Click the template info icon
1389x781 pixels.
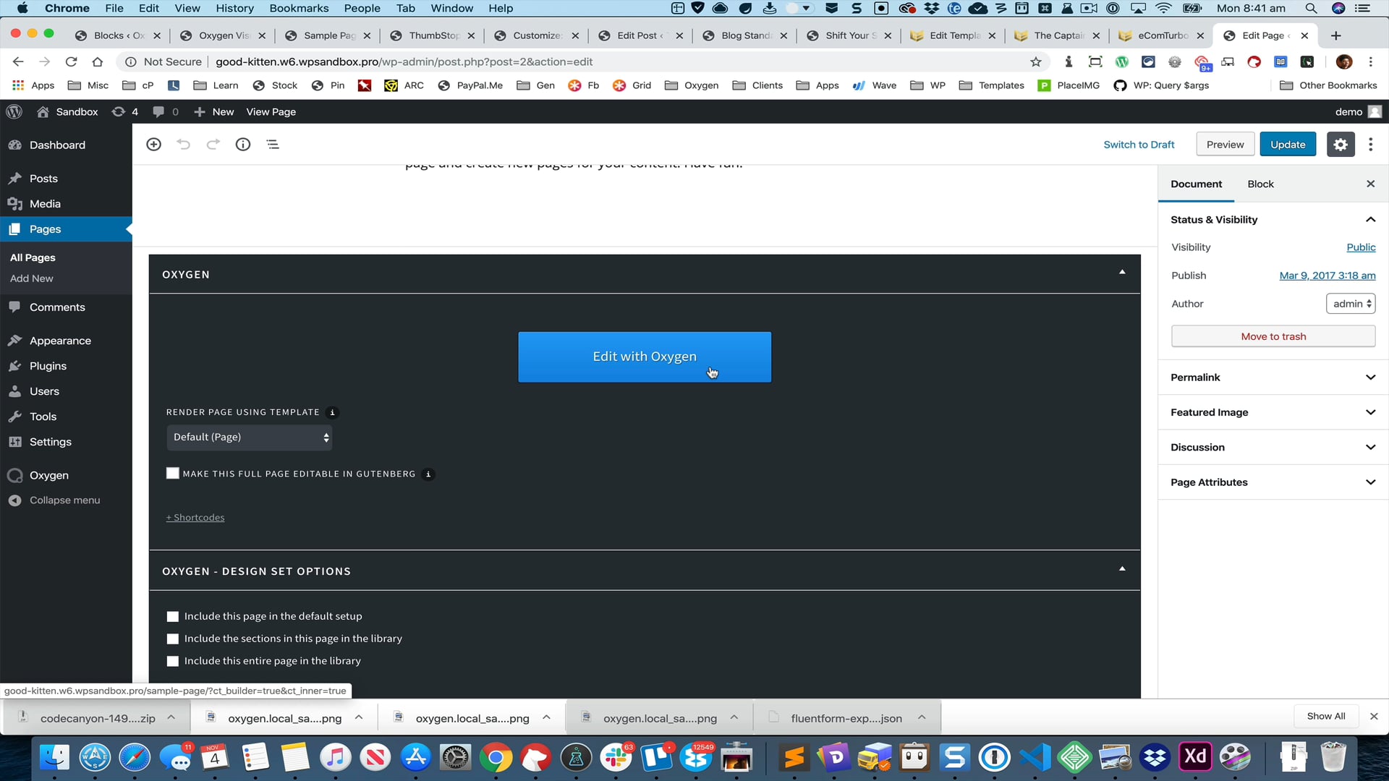pyautogui.click(x=333, y=413)
